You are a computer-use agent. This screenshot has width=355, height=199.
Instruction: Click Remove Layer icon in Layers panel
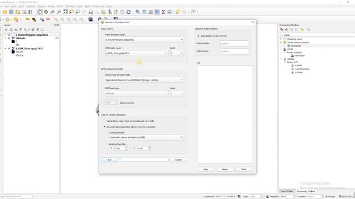(x=42, y=30)
